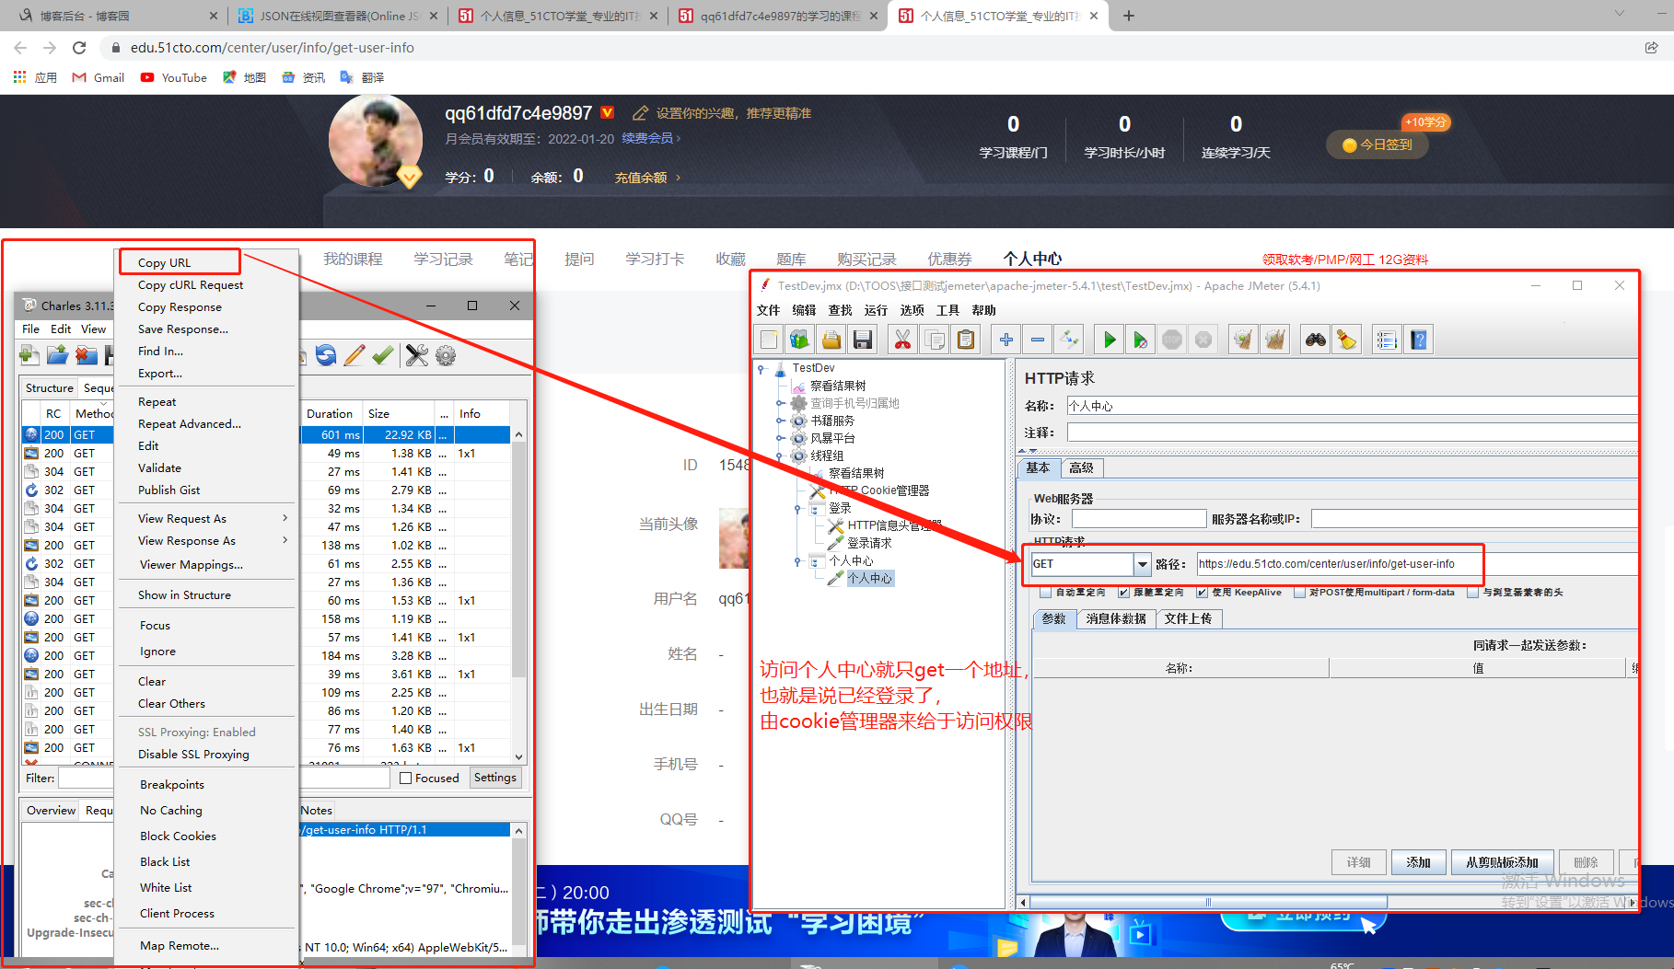Open the GET method dropdown in JMeter
This screenshot has height=969, width=1674.
click(1142, 564)
